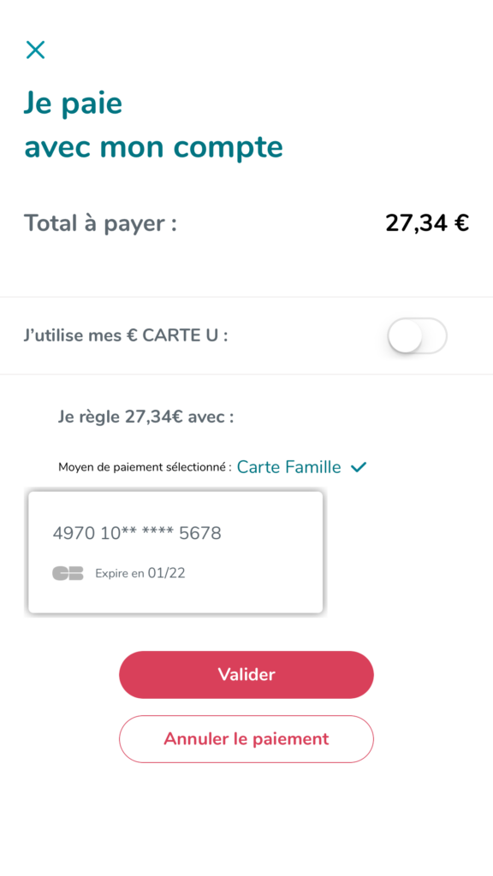
Task: Click the 'Moyen de paiement sélectionné' label
Action: 145,467
